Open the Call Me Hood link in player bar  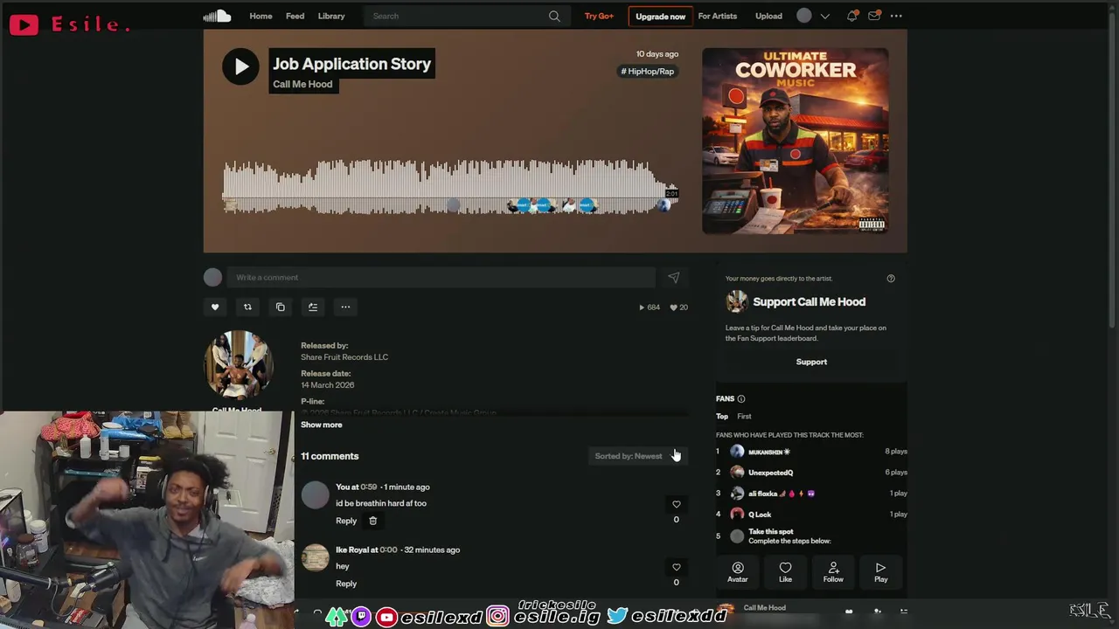pyautogui.click(x=765, y=607)
